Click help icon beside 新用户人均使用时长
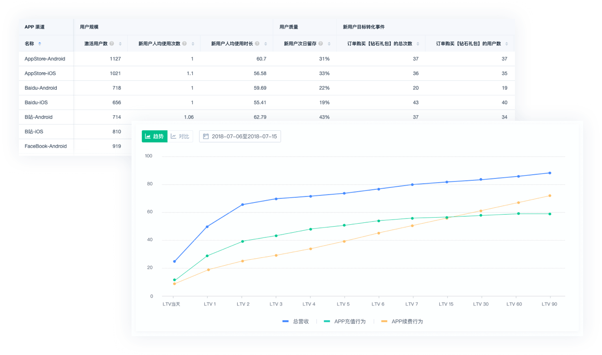The height and width of the screenshot is (355, 602). coord(257,44)
